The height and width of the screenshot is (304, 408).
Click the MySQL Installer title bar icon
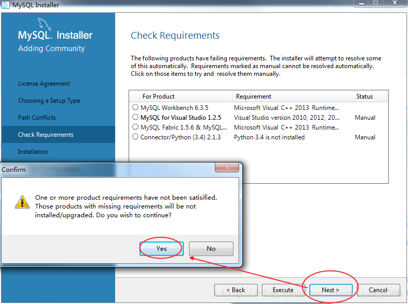(x=6, y=5)
